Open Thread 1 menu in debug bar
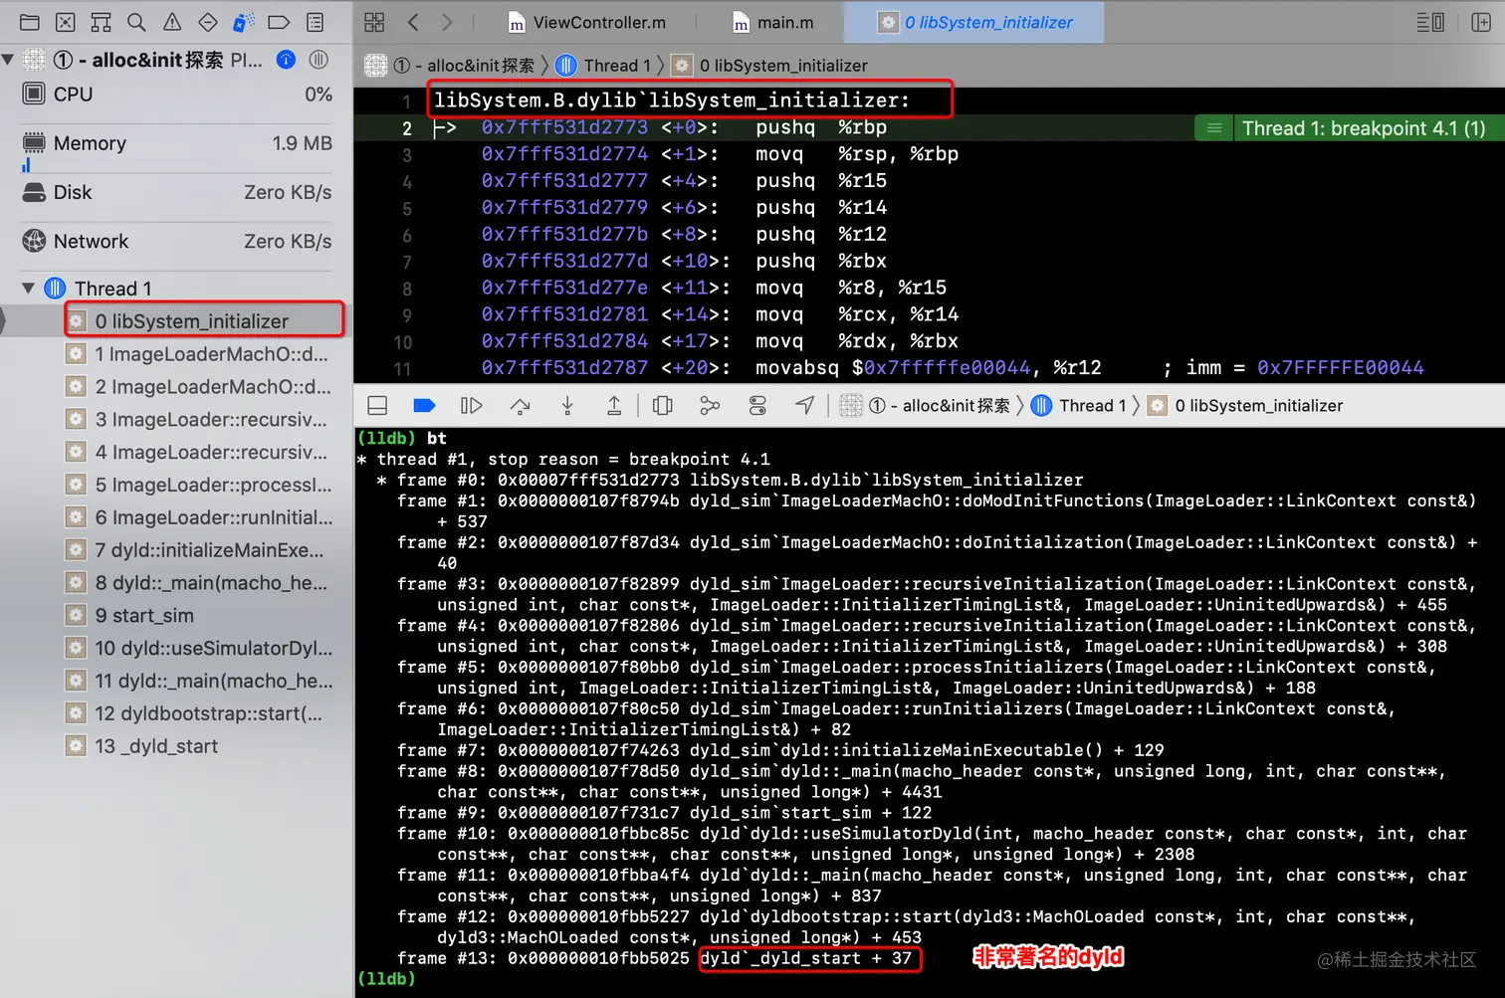 click(1079, 405)
